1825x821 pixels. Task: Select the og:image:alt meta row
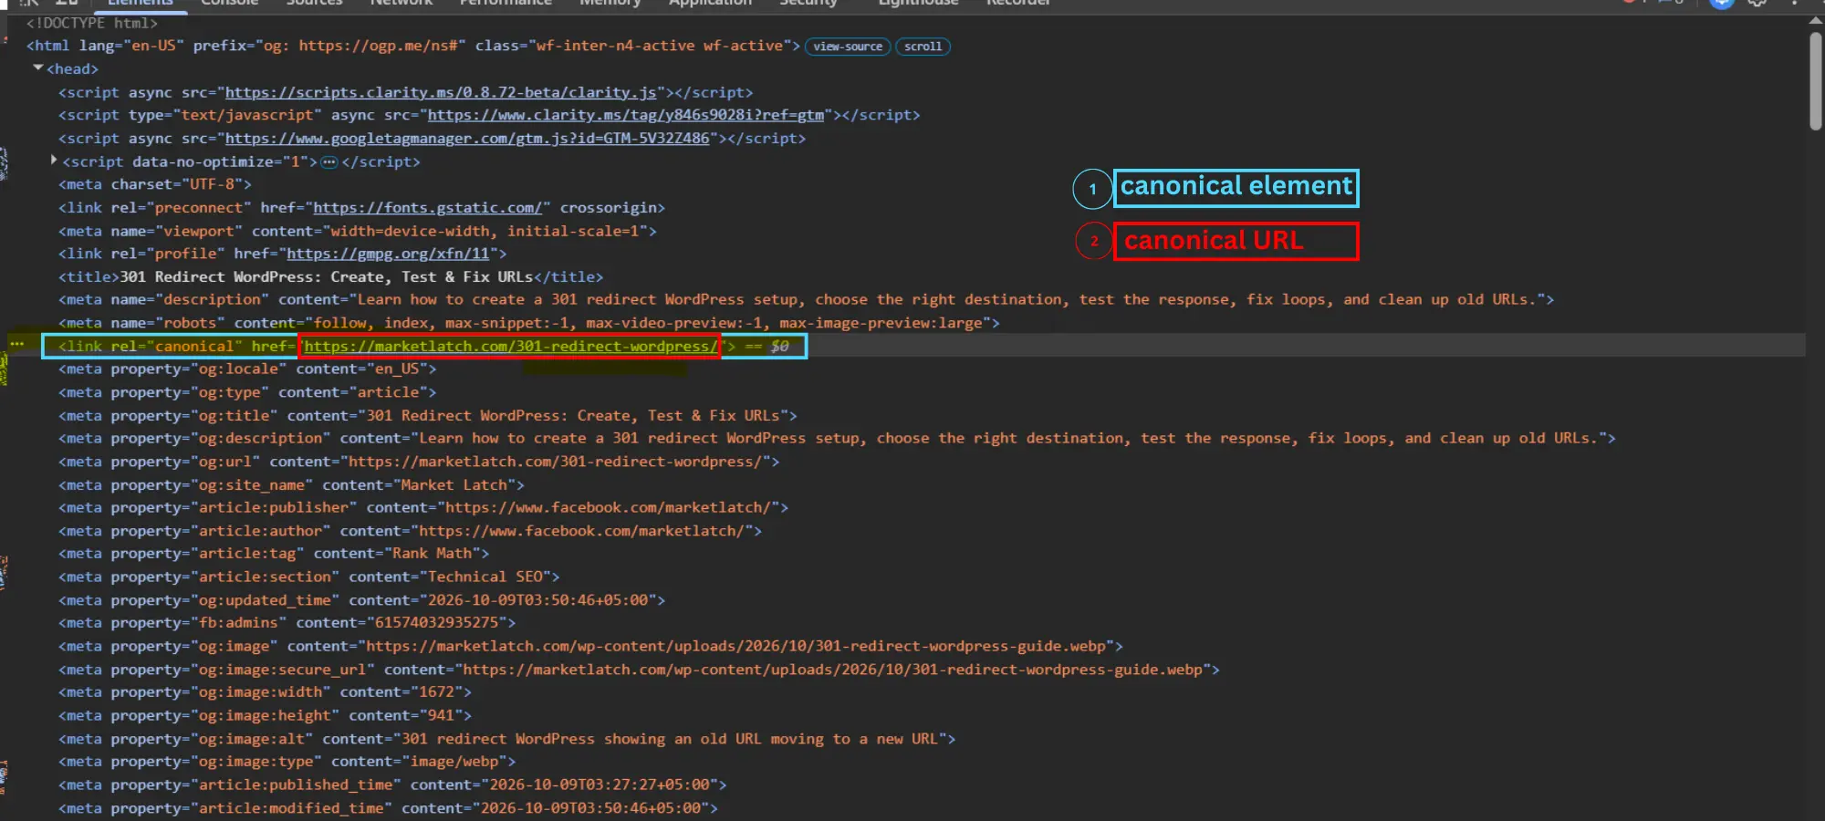[x=506, y=739]
